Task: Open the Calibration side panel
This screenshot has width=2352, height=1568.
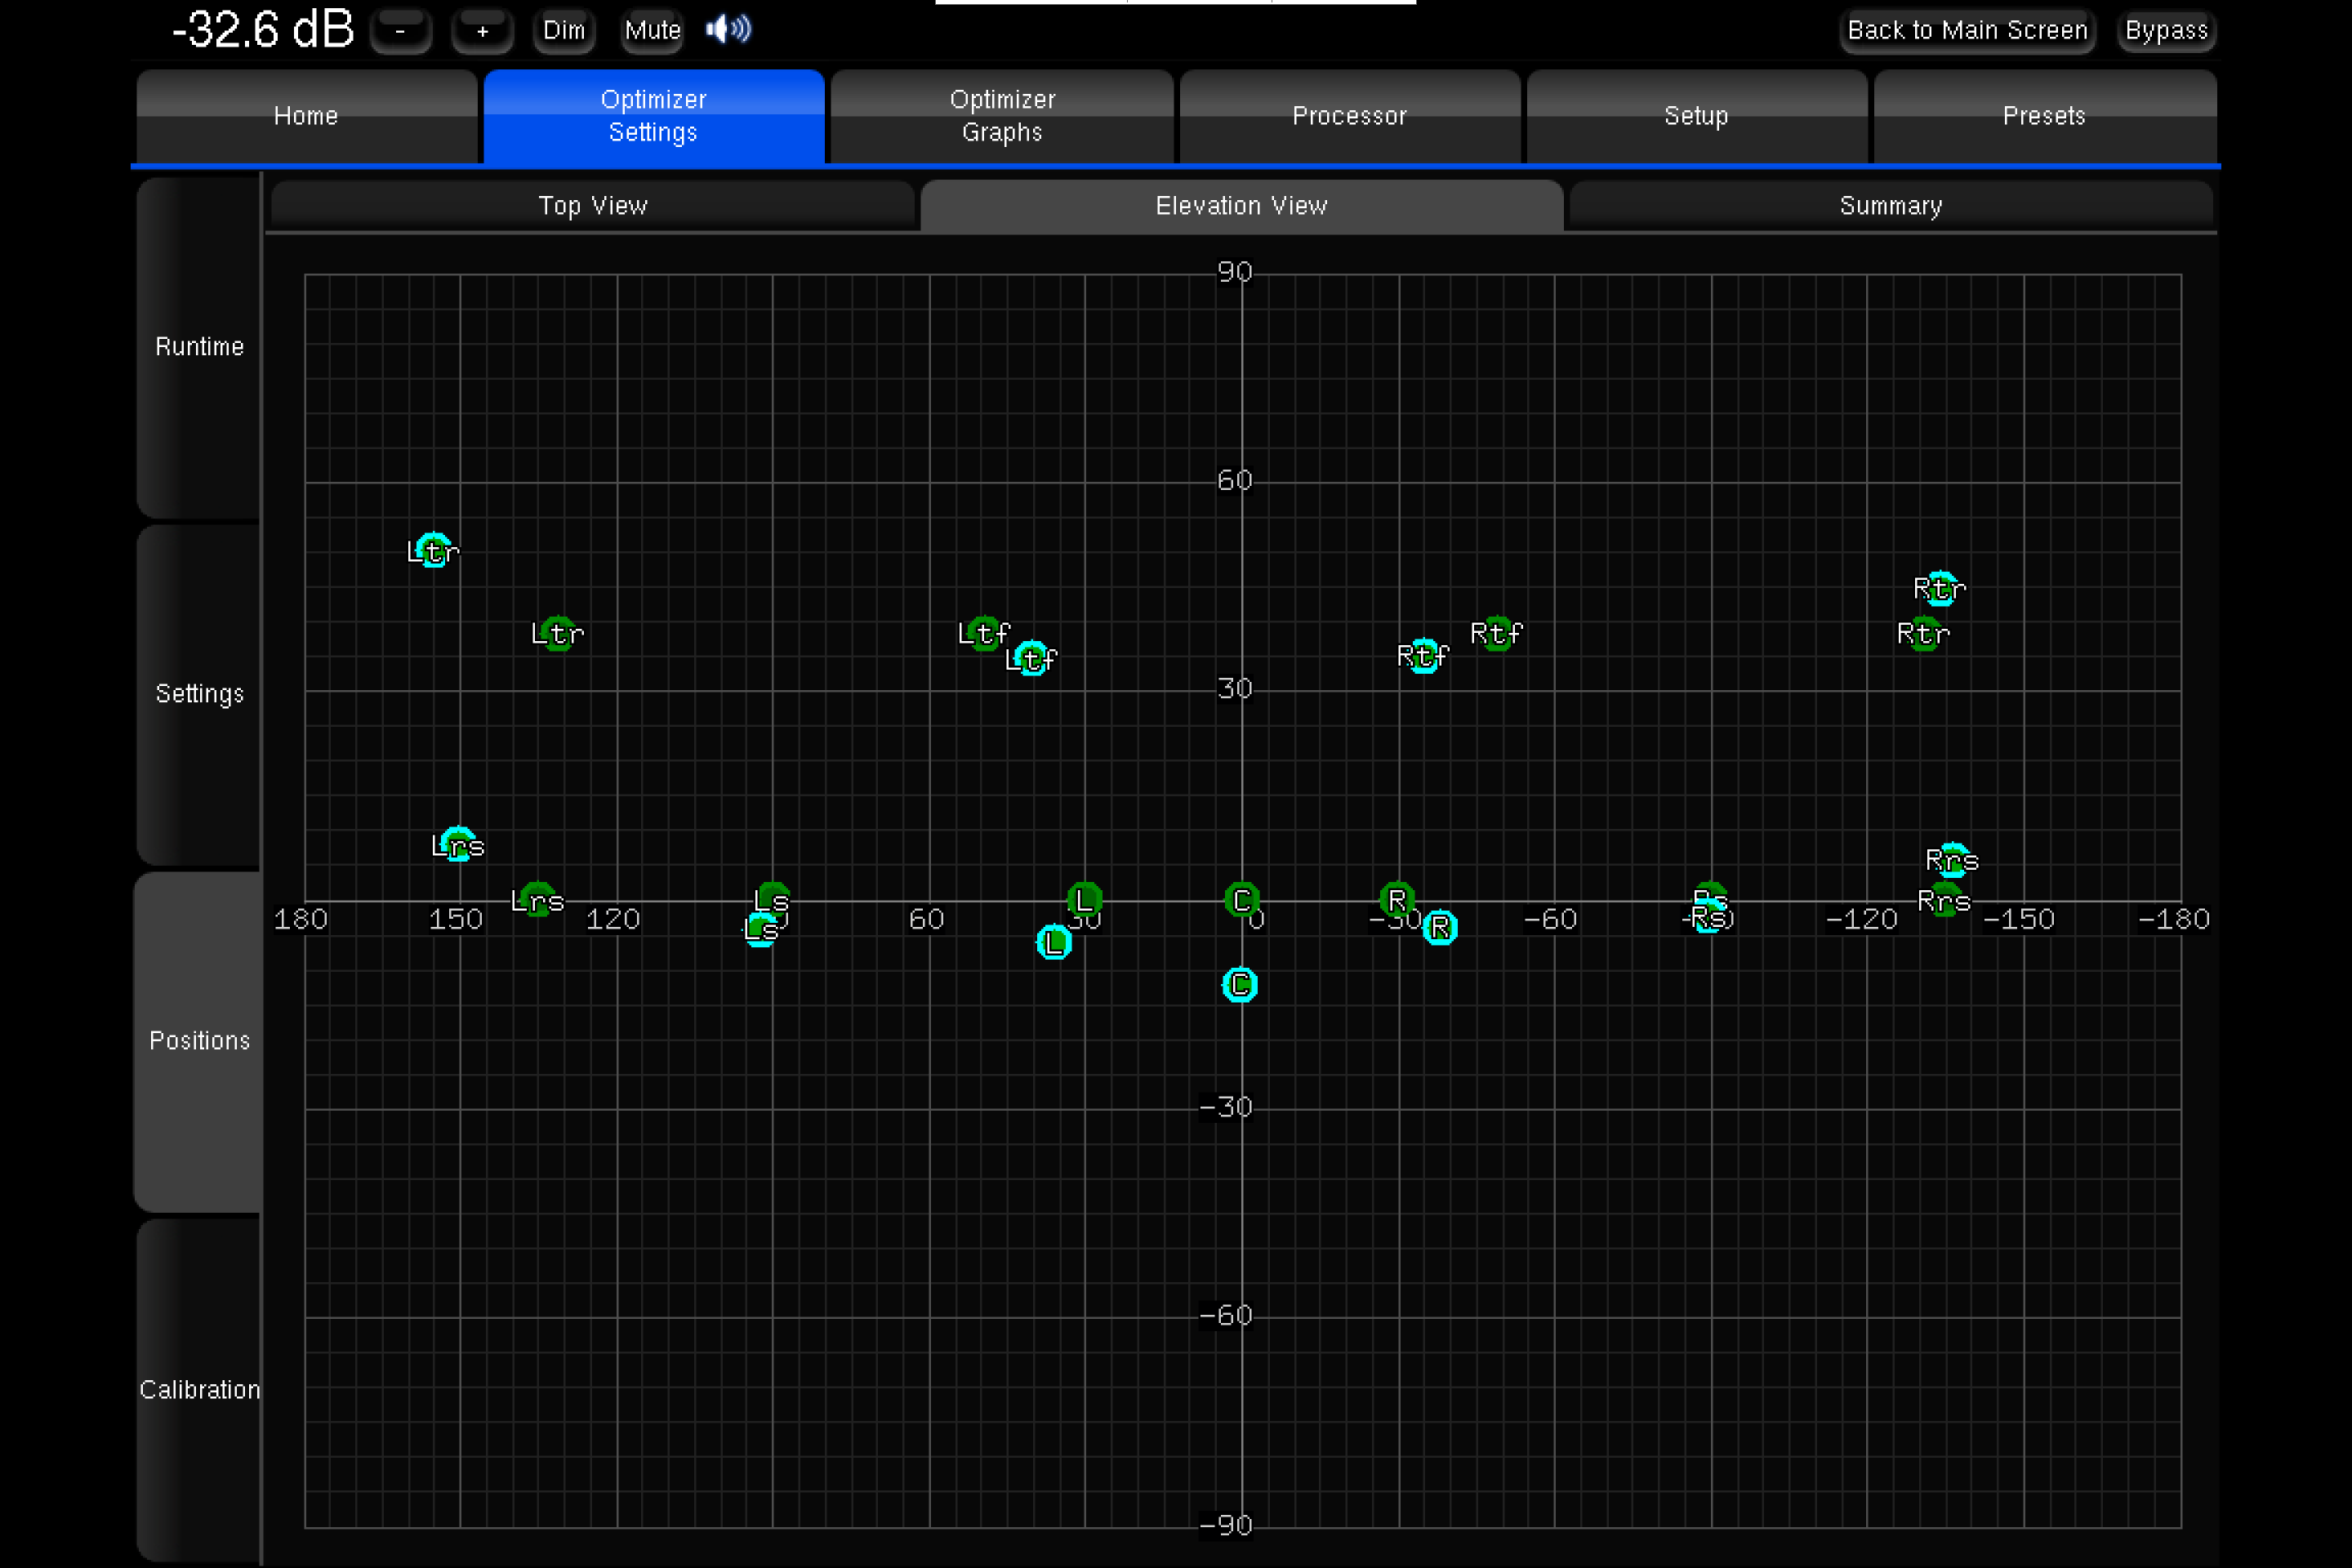Action: [199, 1390]
